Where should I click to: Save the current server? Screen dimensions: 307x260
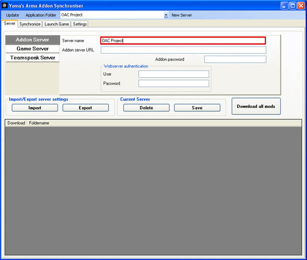197,108
